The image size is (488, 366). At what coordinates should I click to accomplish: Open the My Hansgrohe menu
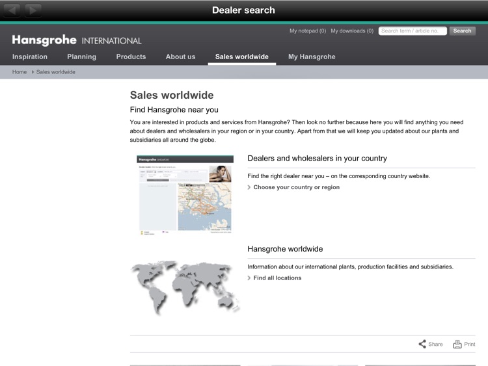[312, 57]
